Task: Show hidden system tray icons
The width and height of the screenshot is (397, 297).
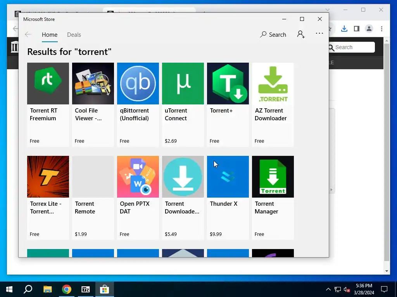Action: (x=328, y=289)
